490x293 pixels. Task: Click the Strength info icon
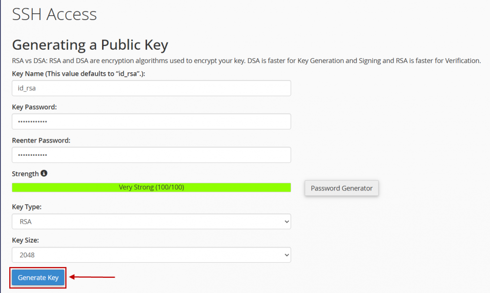tap(44, 173)
